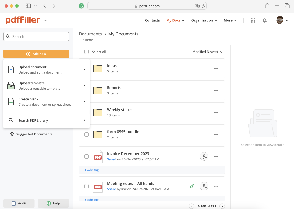Open the user avatar account dropdown
Screen dimensions: 294x209
[x=282, y=20]
